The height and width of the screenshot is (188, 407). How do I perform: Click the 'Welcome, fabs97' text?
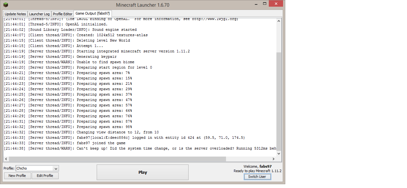(x=257, y=166)
